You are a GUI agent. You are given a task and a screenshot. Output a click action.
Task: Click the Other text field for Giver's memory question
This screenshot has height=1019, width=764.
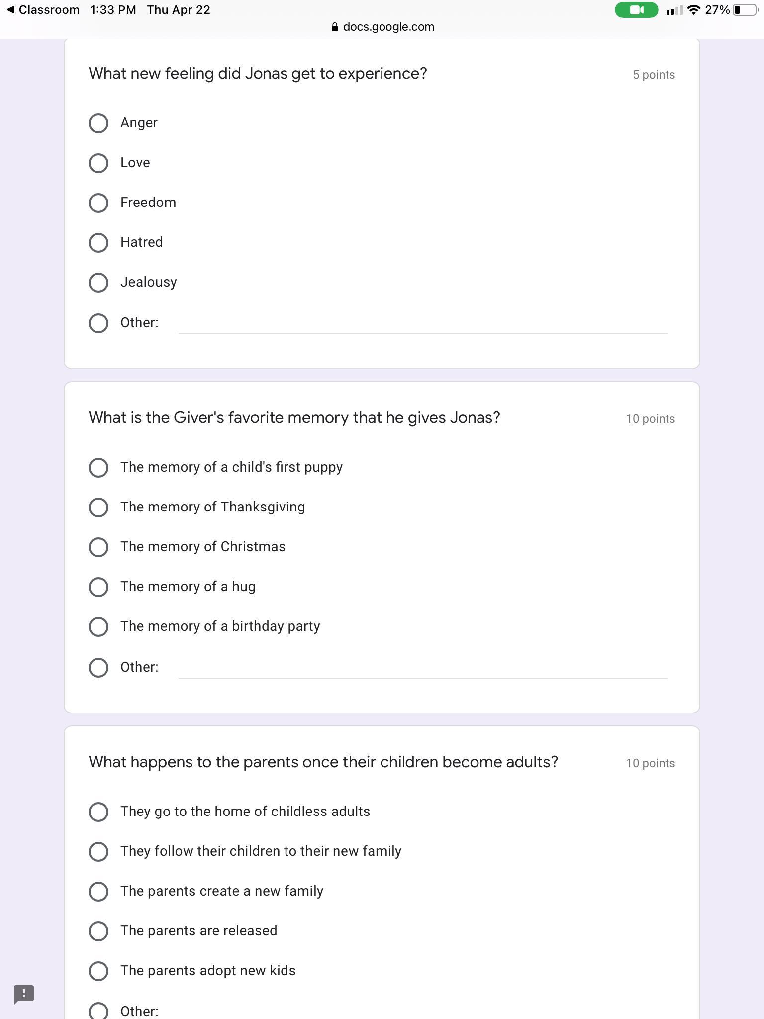tap(423, 669)
